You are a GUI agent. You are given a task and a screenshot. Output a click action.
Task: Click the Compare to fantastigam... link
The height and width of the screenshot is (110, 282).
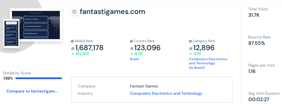coord(32,91)
